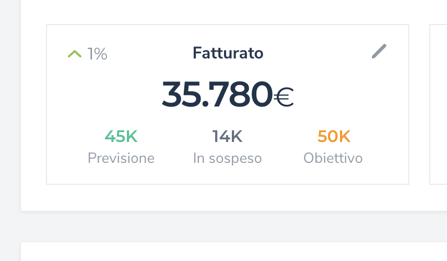Click the gray gap between the two panels
This screenshot has height=261, width=447.
point(234,227)
